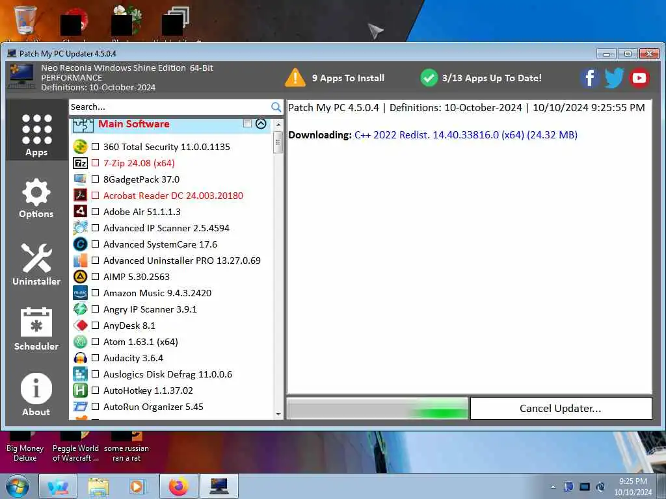Image resolution: width=666 pixels, height=499 pixels.
Task: Open the Uninstaller tools section
Action: 36,264
